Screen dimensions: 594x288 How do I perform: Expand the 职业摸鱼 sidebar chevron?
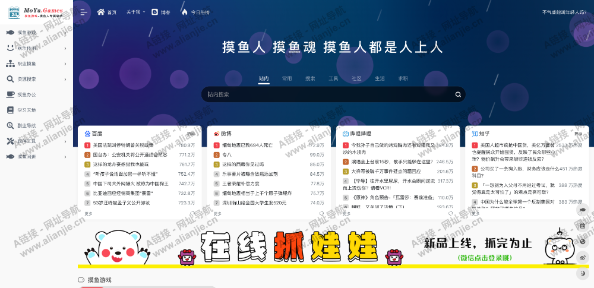pyautogui.click(x=65, y=64)
